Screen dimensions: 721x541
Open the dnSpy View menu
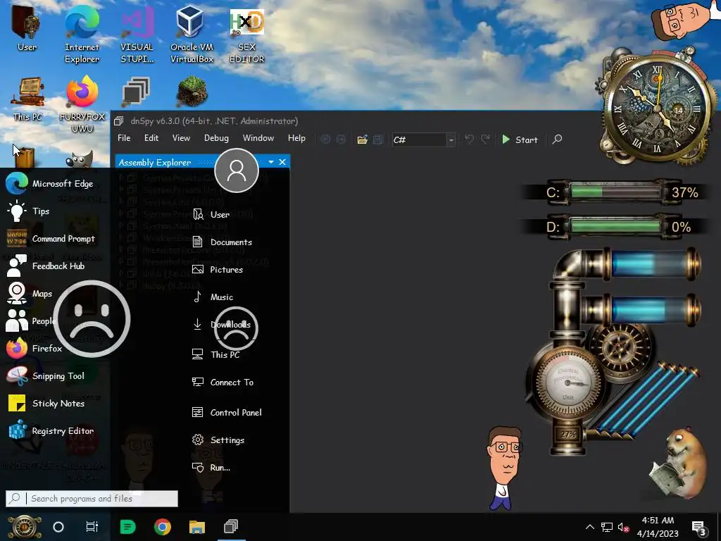click(x=181, y=138)
